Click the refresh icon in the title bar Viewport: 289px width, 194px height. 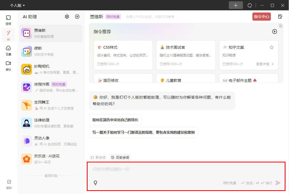(250, 5)
